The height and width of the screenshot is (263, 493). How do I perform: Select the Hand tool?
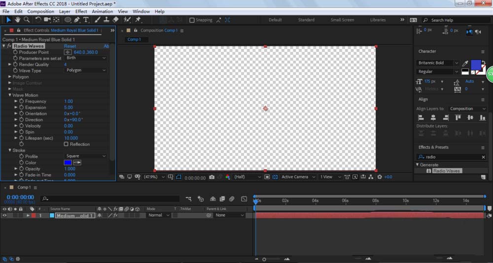pos(18,20)
